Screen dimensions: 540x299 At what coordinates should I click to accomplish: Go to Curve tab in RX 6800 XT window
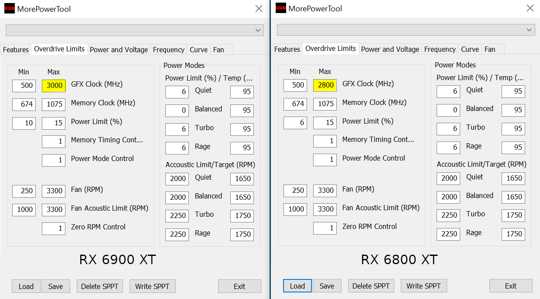pos(470,49)
